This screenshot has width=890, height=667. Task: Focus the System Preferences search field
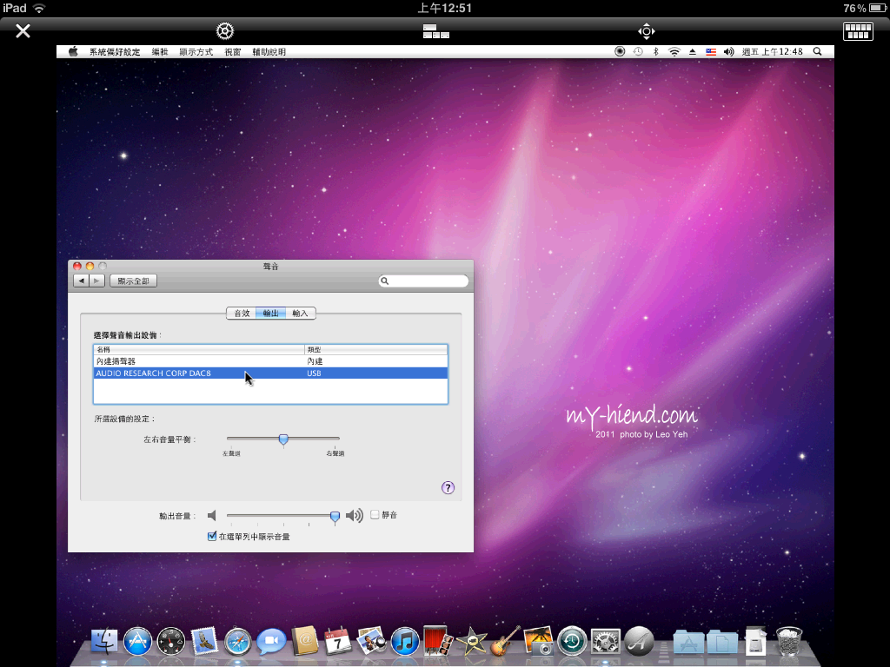click(x=423, y=281)
